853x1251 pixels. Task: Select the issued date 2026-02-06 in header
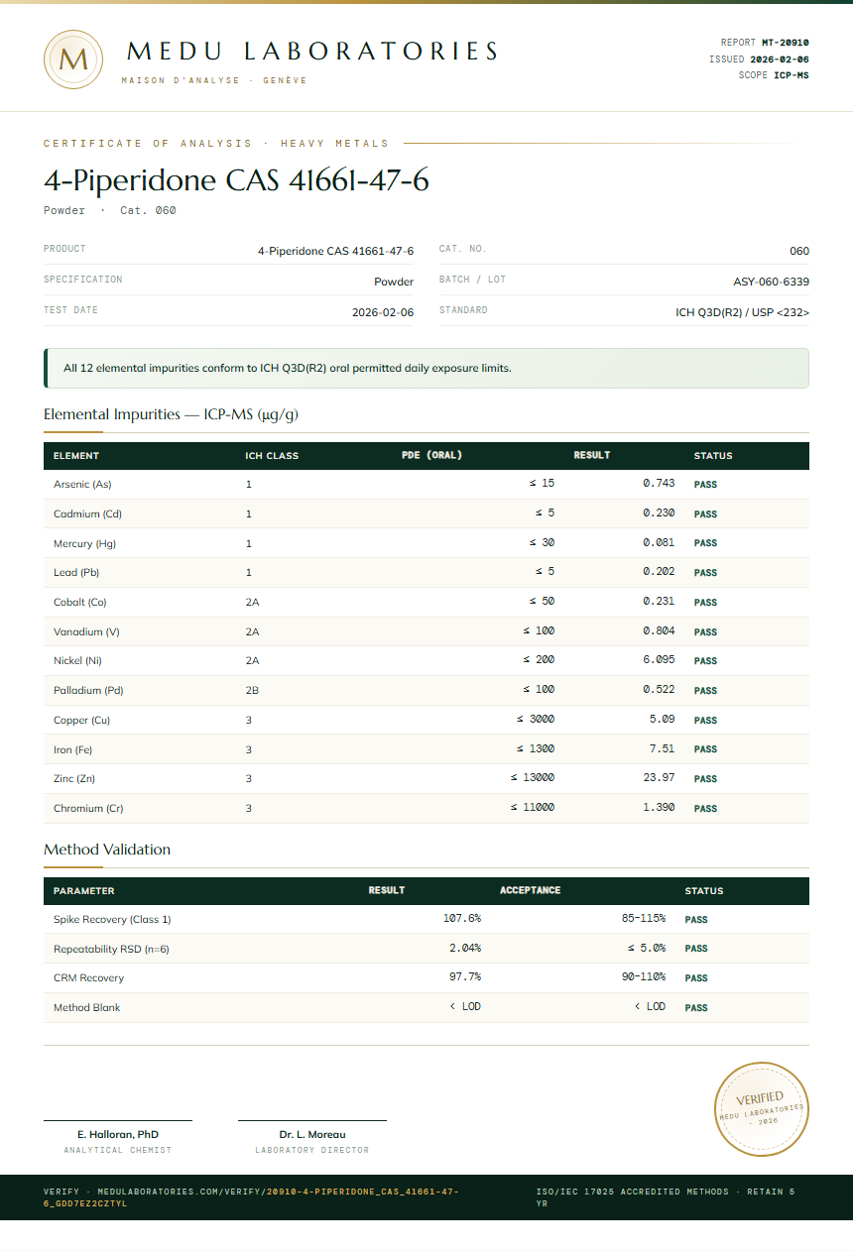(x=780, y=59)
